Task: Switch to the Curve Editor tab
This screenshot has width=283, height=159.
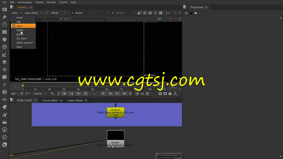Action: click(50, 100)
